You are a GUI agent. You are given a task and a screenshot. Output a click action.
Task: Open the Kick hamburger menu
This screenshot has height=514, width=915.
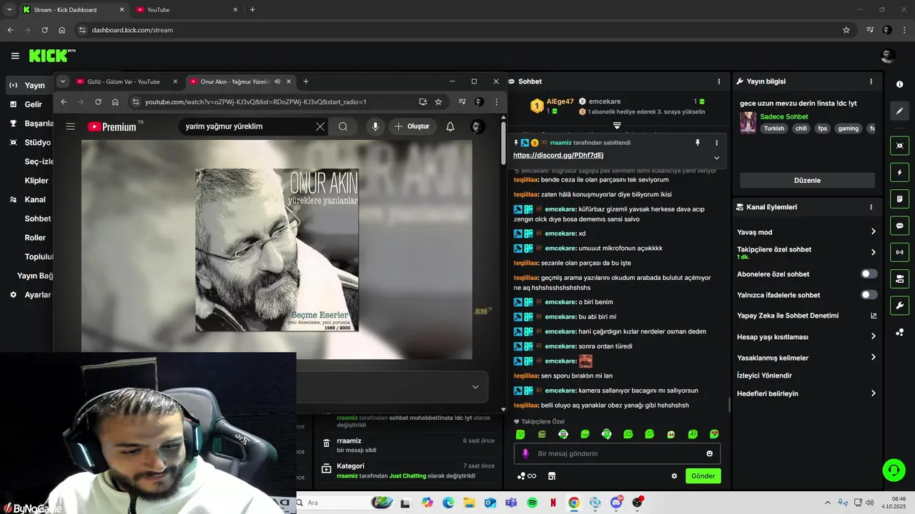click(x=15, y=56)
